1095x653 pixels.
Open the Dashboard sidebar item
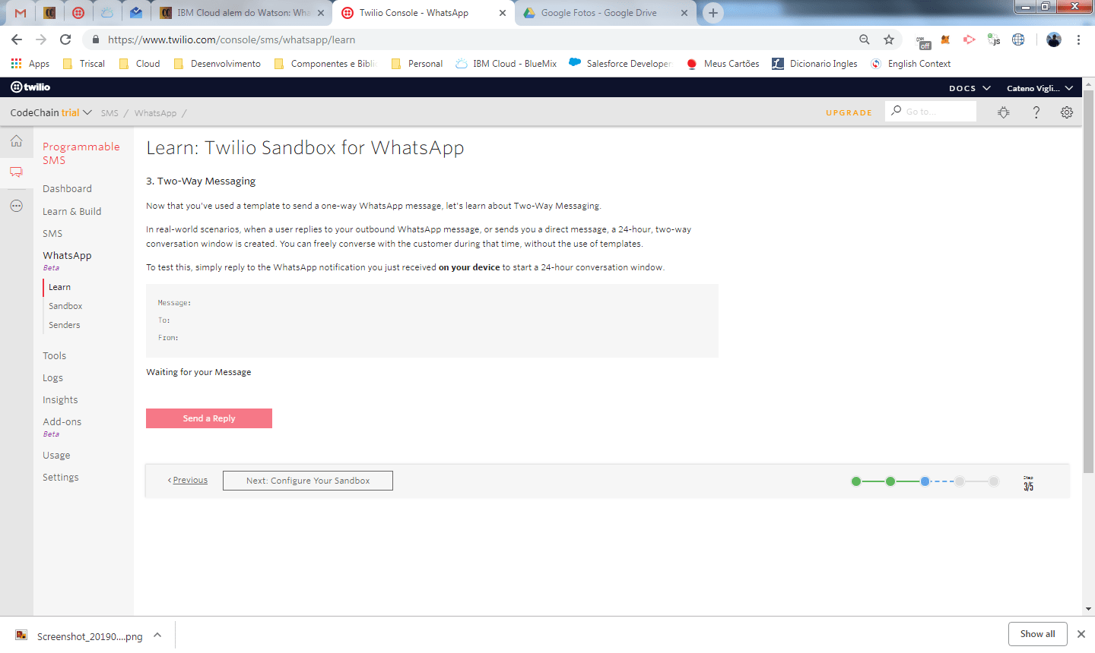[67, 188]
